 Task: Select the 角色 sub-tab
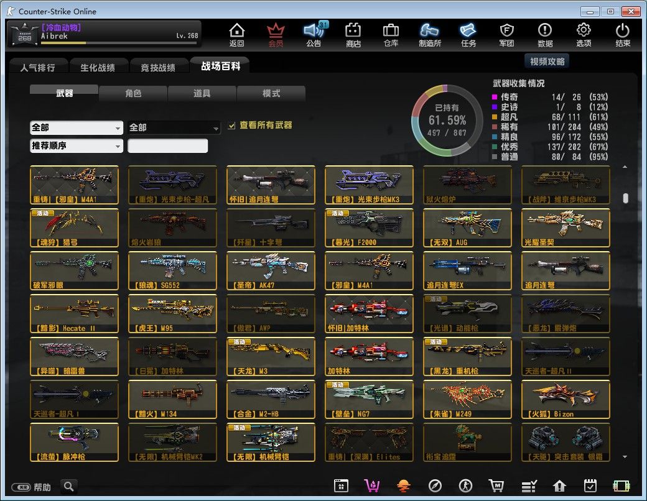(133, 93)
